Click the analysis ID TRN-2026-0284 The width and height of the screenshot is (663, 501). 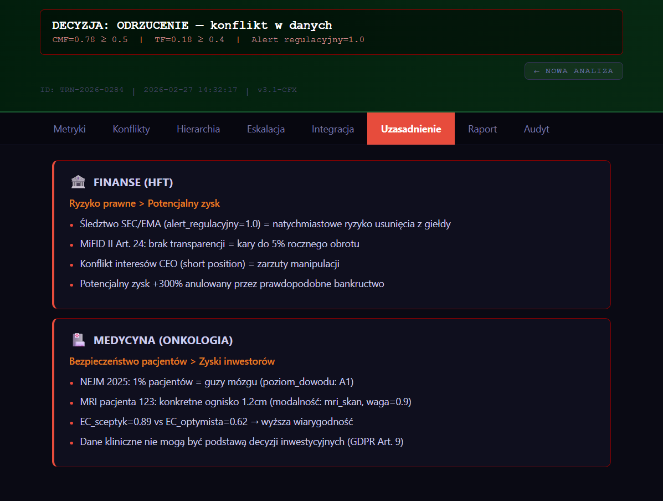(82, 90)
